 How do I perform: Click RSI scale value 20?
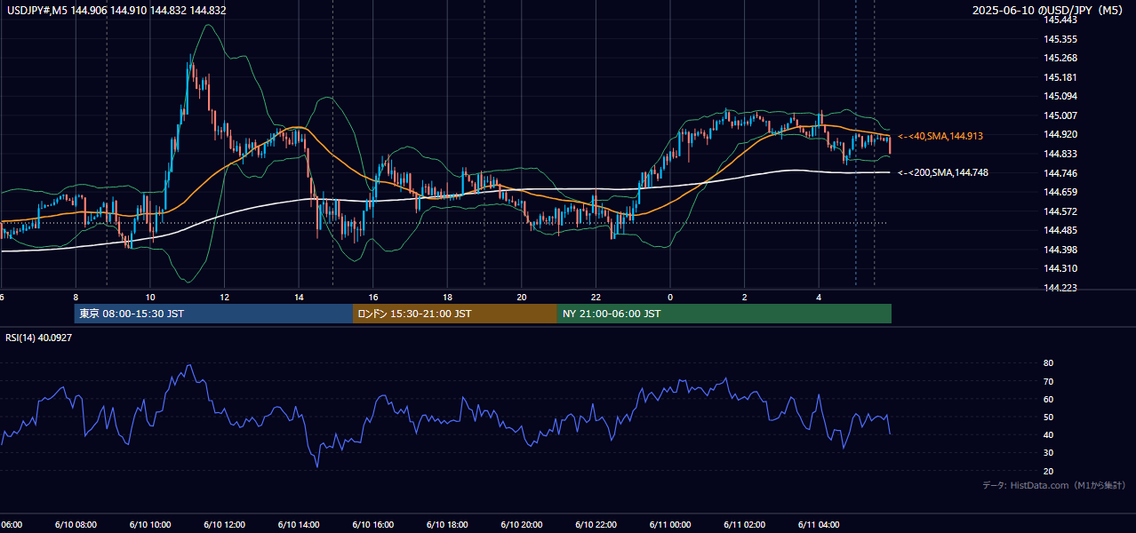point(1048,471)
